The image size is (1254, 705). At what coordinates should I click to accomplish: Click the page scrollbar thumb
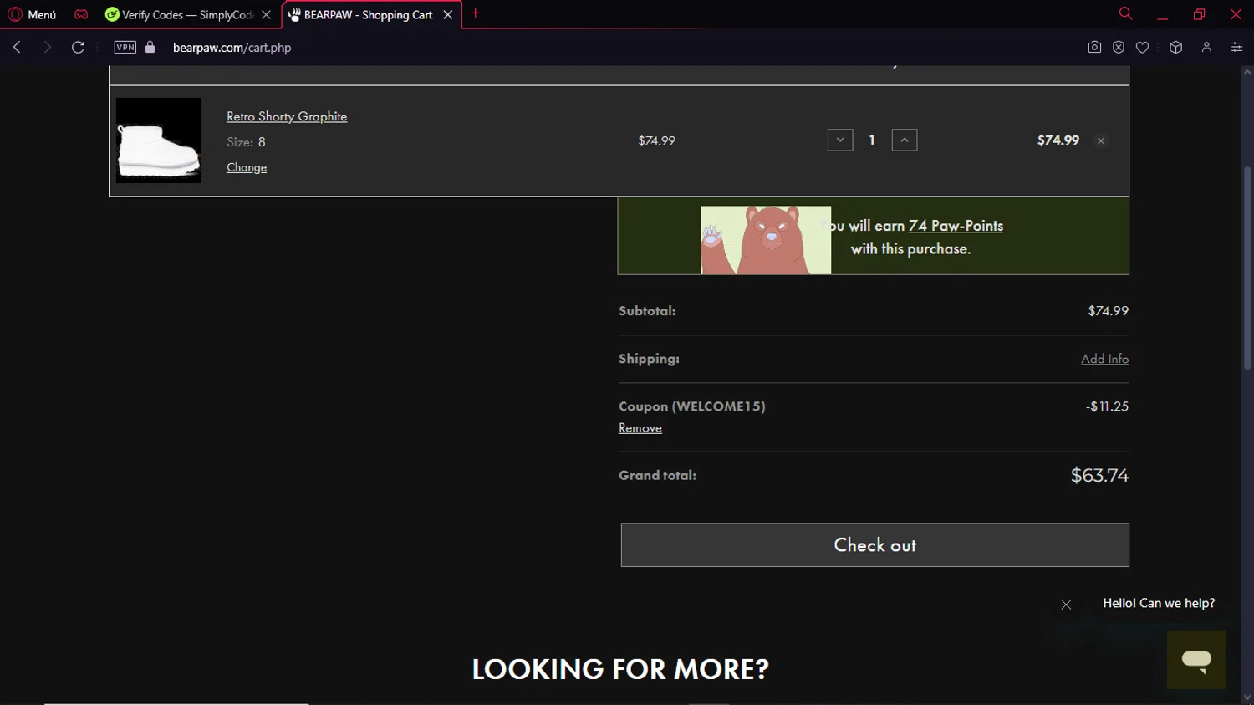pyautogui.click(x=1247, y=268)
